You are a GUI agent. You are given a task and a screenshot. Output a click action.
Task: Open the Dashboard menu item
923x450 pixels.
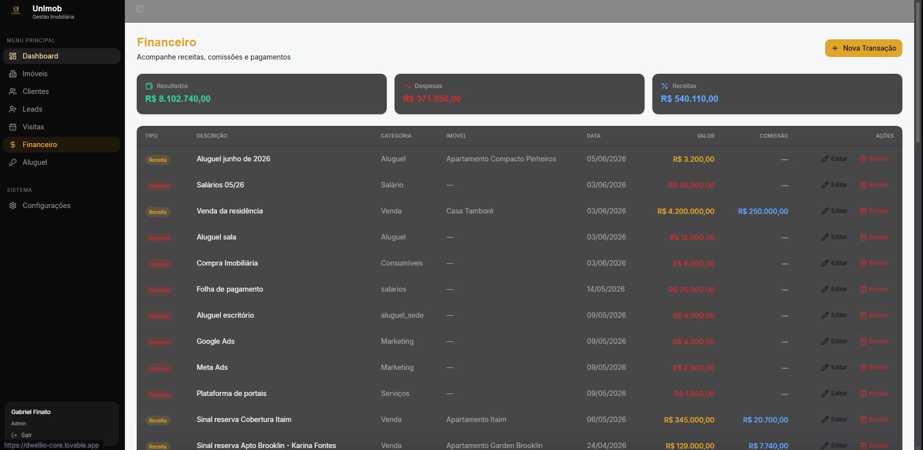point(62,56)
